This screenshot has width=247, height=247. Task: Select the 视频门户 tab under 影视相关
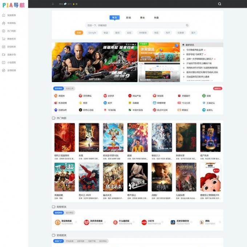point(58,241)
